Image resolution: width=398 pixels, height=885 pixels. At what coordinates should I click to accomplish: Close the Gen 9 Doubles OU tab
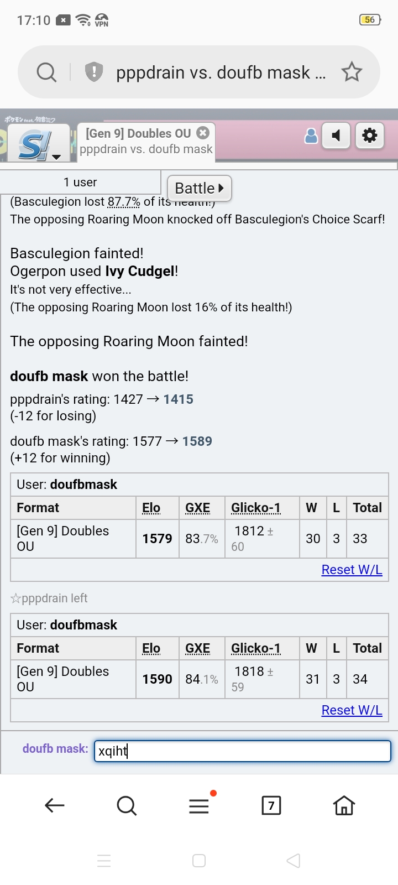(x=203, y=133)
